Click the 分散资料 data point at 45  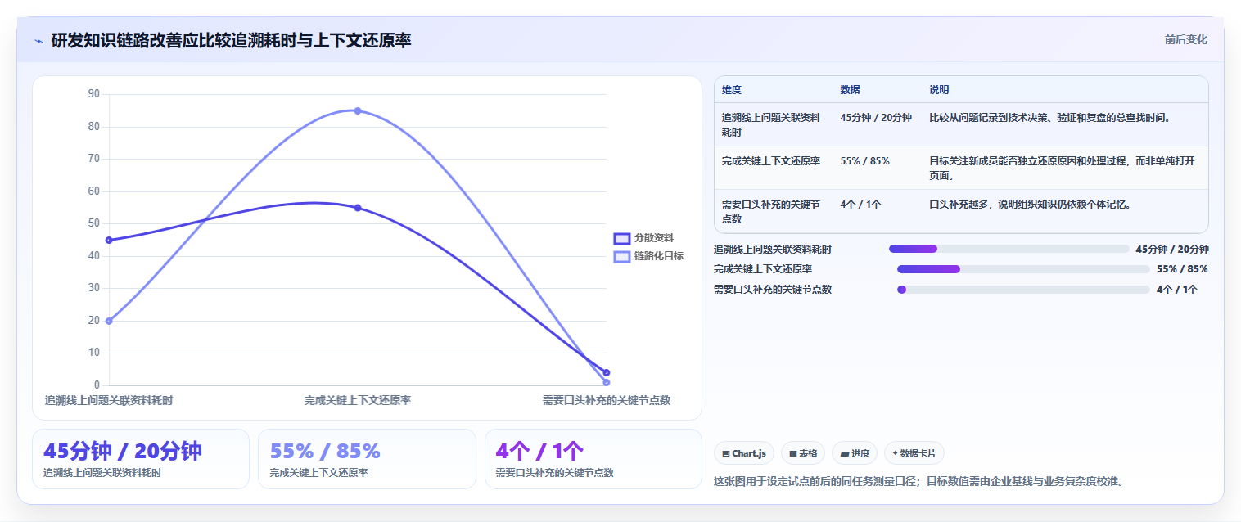tap(109, 240)
